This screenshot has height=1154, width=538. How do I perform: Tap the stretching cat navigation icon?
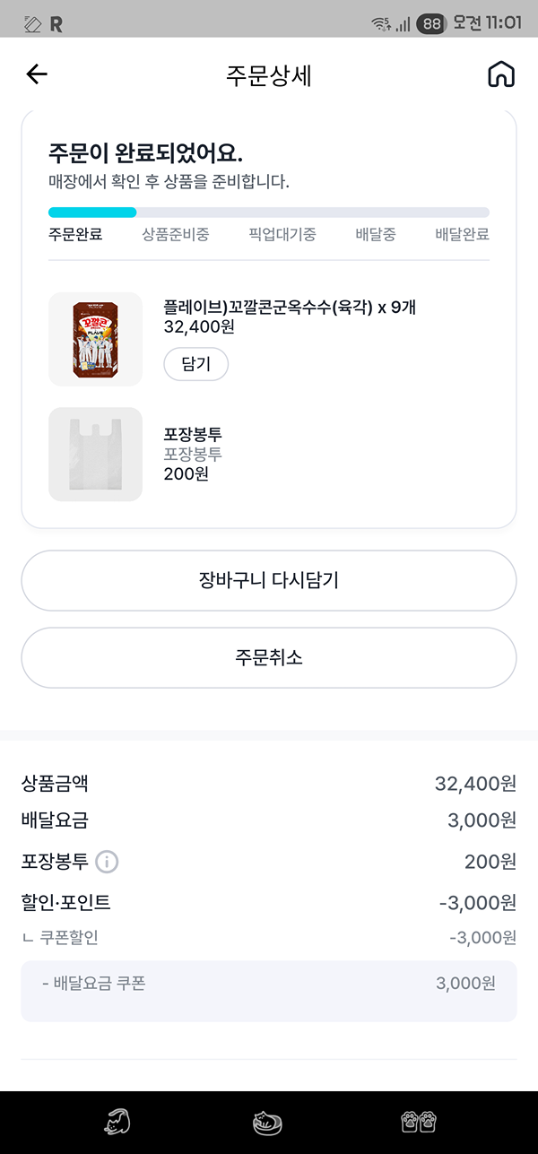tap(117, 1121)
